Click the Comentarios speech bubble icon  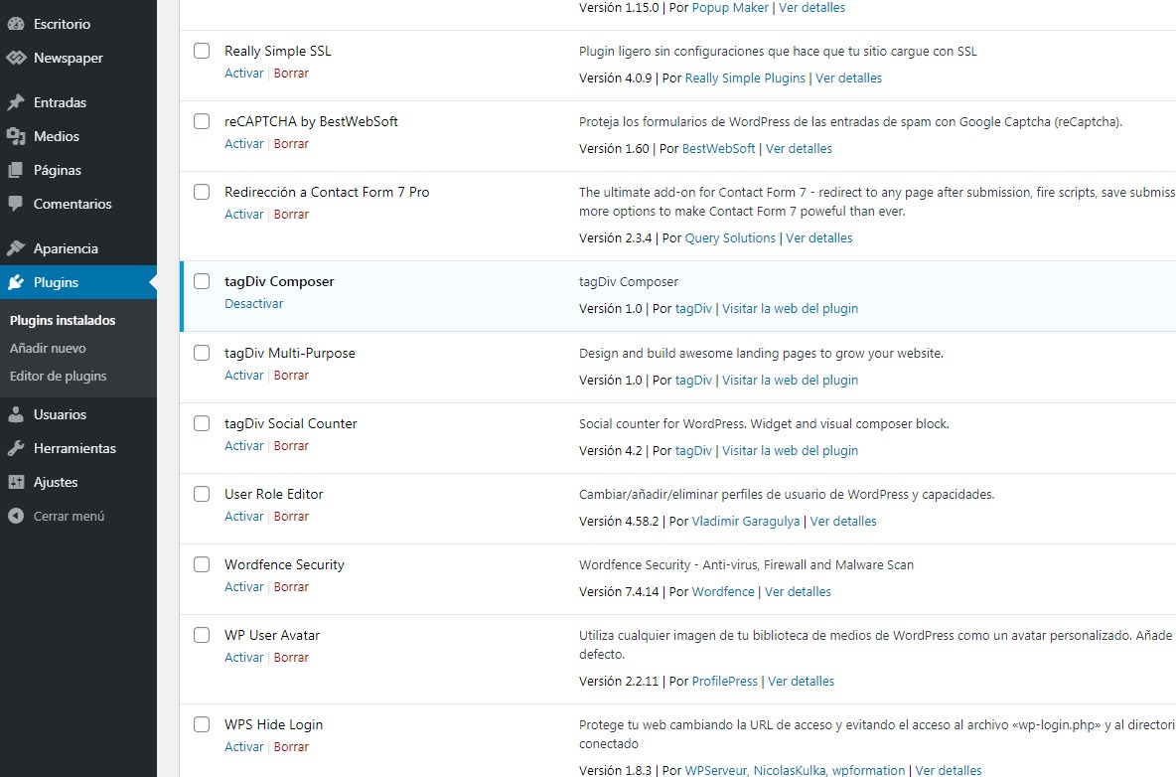point(16,204)
